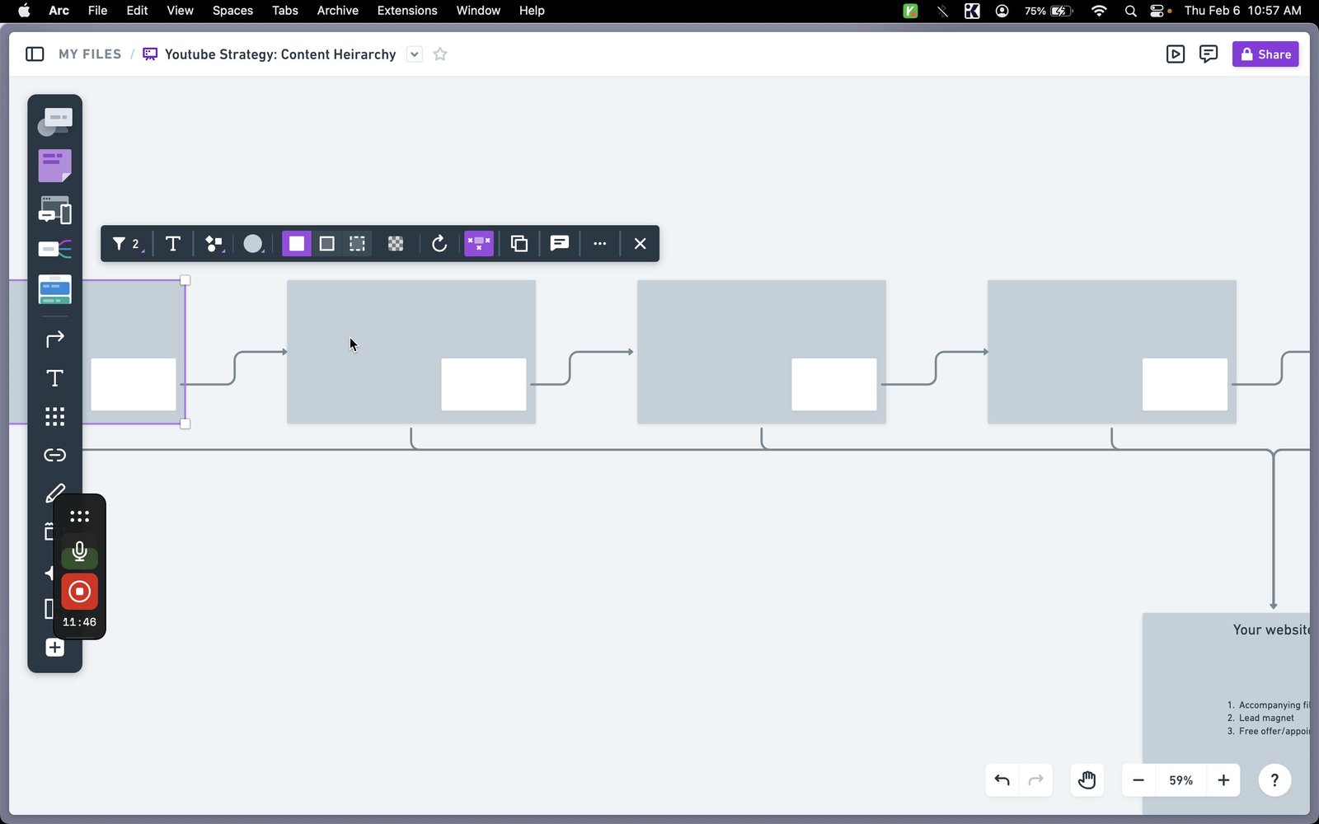Select the connector arrow tool
The width and height of the screenshot is (1319, 824).
(54, 339)
